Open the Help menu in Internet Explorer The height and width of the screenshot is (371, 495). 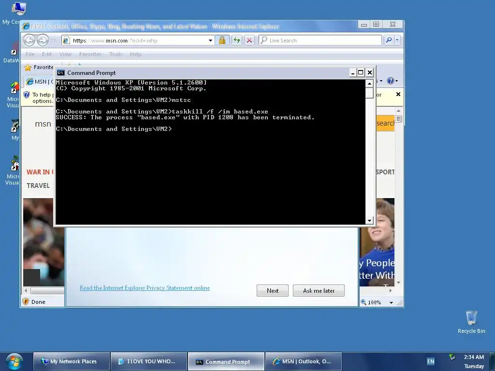[135, 54]
